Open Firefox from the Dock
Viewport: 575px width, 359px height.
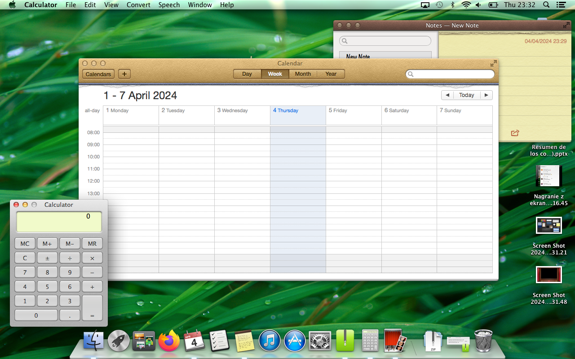point(169,341)
